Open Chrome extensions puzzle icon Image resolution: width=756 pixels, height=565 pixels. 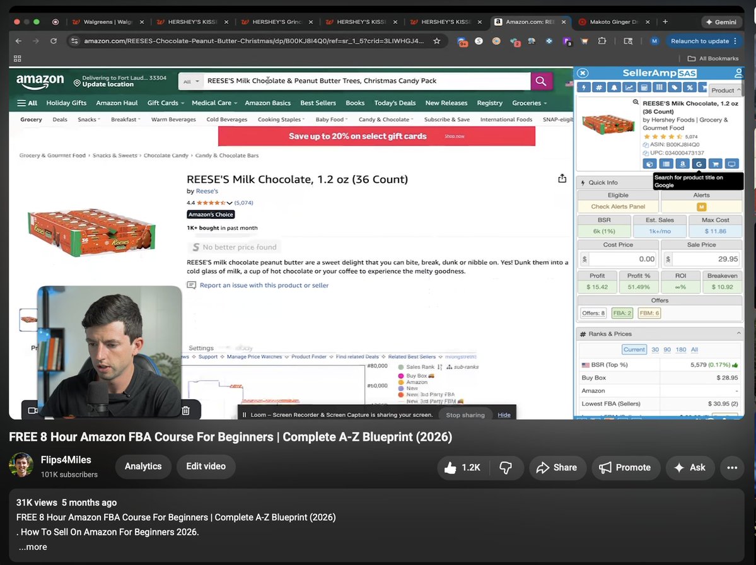click(602, 41)
